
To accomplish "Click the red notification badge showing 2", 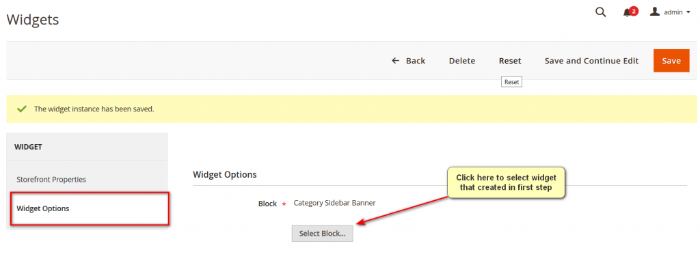I will click(634, 11).
